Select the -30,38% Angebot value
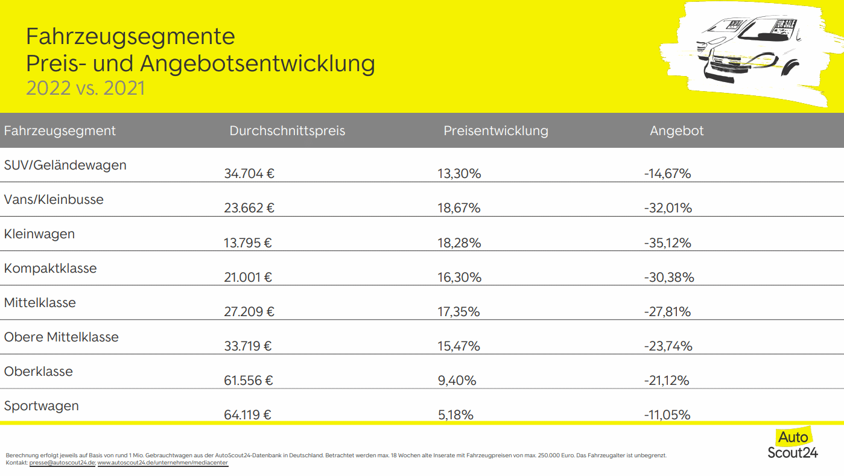This screenshot has height=476, width=844. (669, 278)
